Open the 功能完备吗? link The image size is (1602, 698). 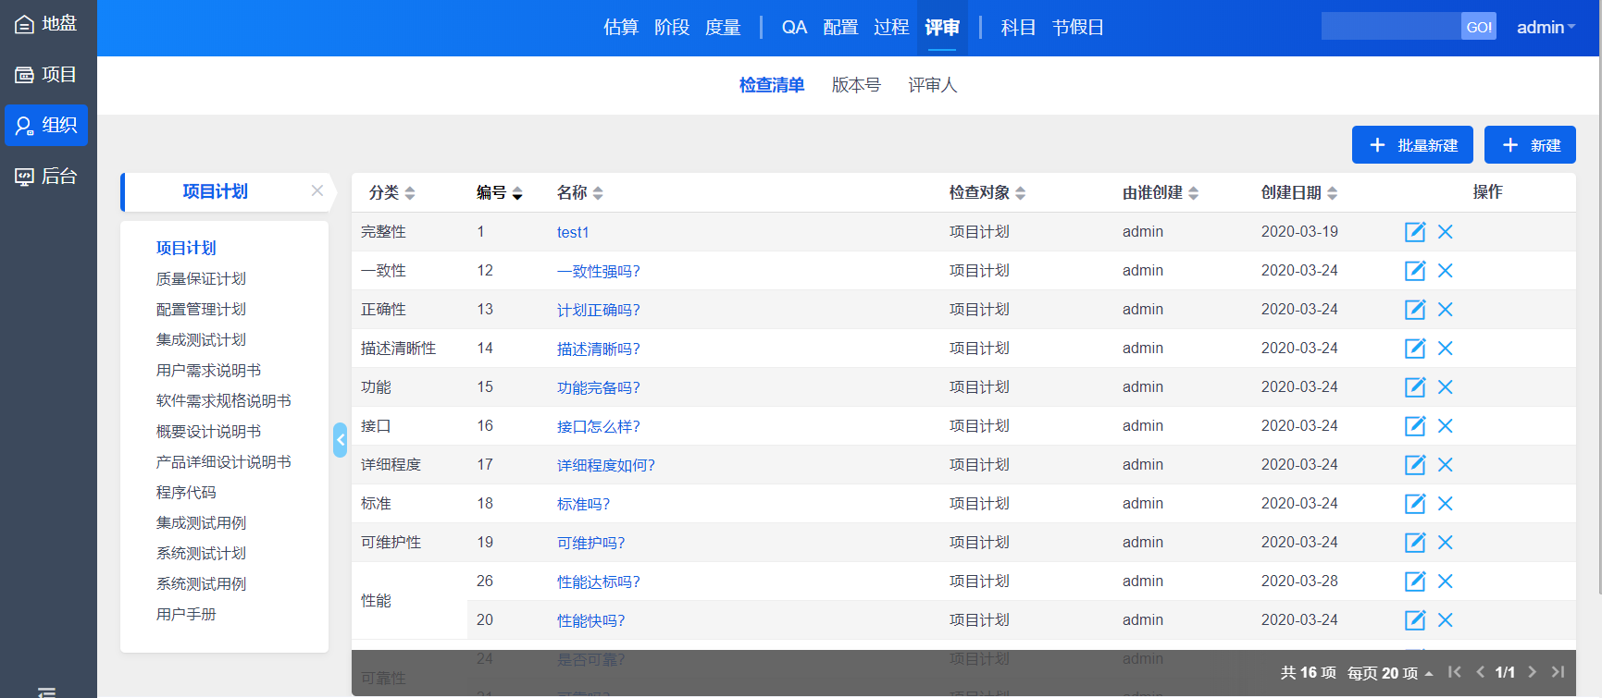click(598, 387)
